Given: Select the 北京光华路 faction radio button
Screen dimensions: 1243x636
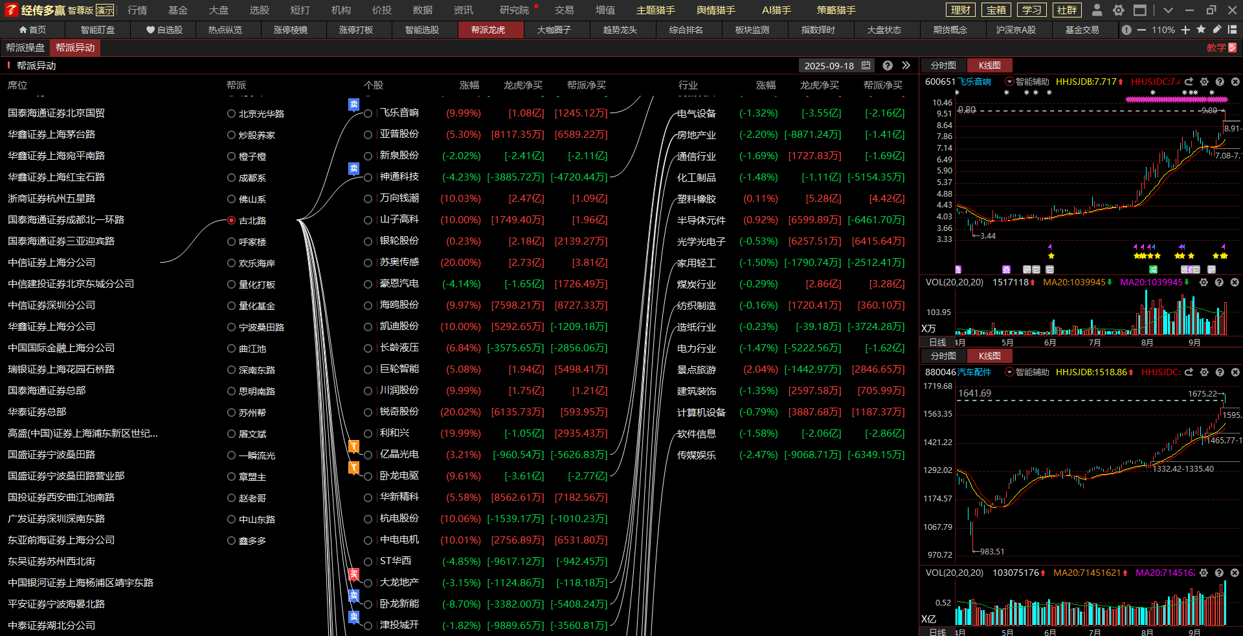Looking at the screenshot, I should coord(231,113).
